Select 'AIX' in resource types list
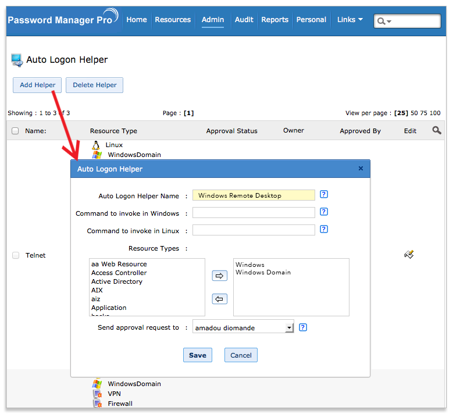The image size is (453, 414). pos(97,290)
